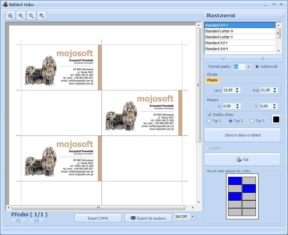Image resolution: width=288 pixels, height=235 pixels.
Task: Enable bottom-right grey card cell
Action: [249, 212]
